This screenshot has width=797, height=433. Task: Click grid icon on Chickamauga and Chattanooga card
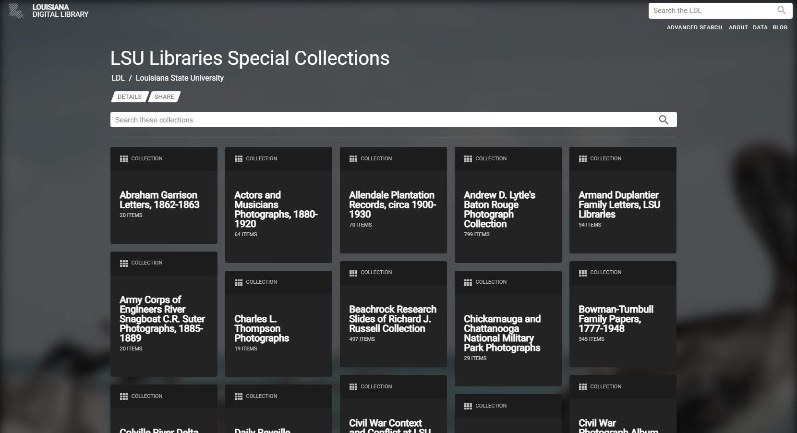coord(468,282)
